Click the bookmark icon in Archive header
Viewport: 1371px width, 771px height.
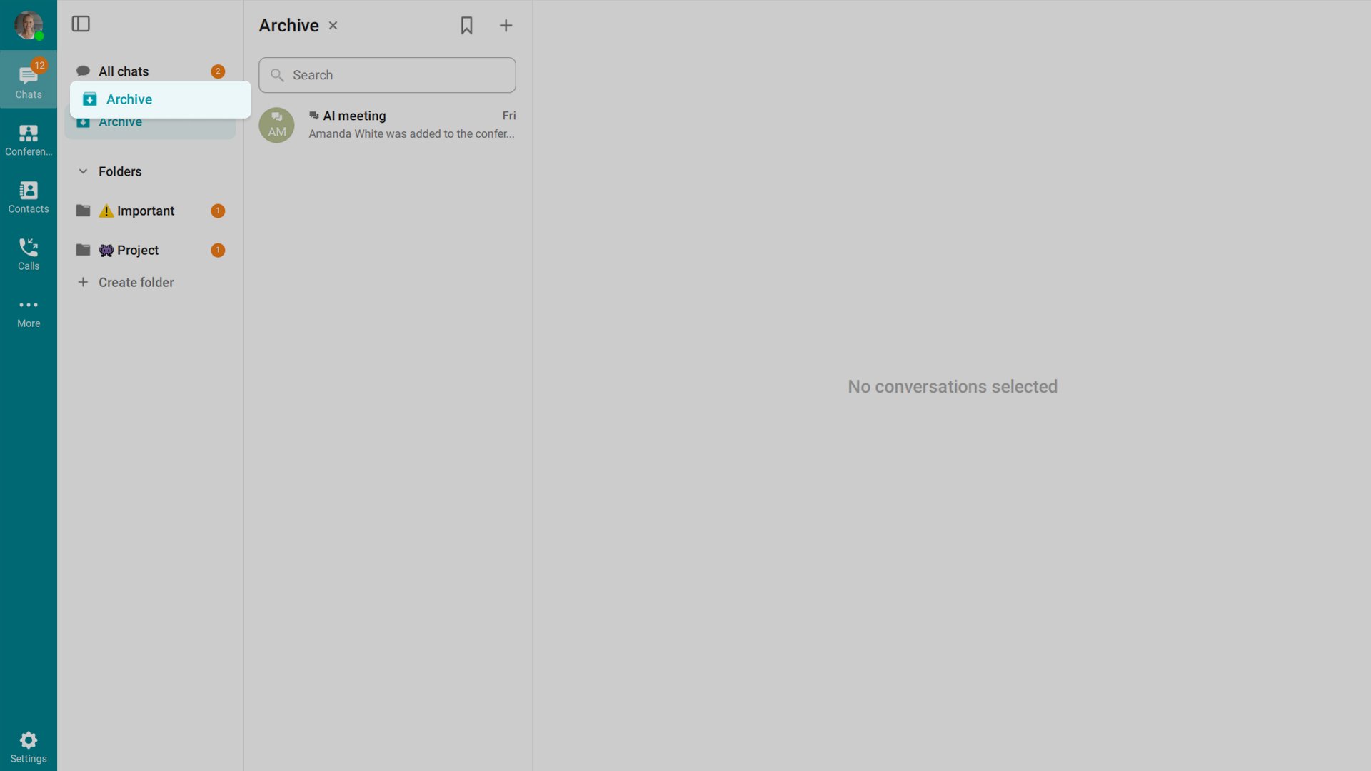click(x=466, y=26)
